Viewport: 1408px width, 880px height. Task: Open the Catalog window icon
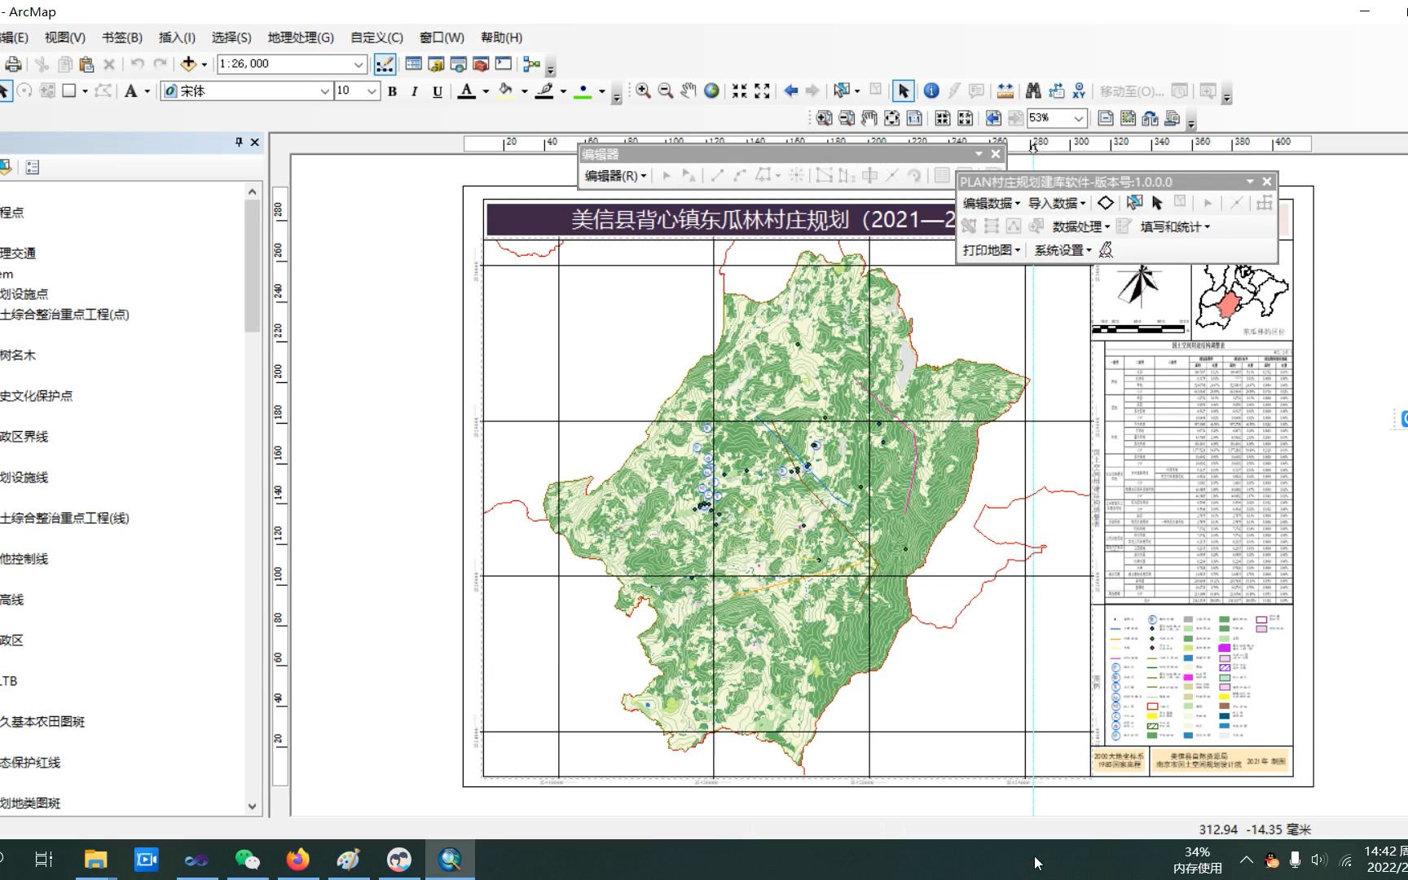pos(436,64)
